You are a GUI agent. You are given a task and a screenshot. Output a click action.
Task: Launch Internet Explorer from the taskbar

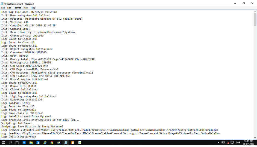[x=45, y=143]
